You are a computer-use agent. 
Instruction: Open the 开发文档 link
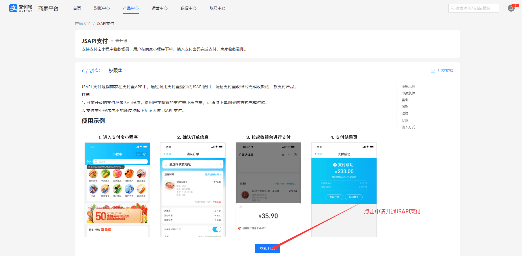point(445,71)
